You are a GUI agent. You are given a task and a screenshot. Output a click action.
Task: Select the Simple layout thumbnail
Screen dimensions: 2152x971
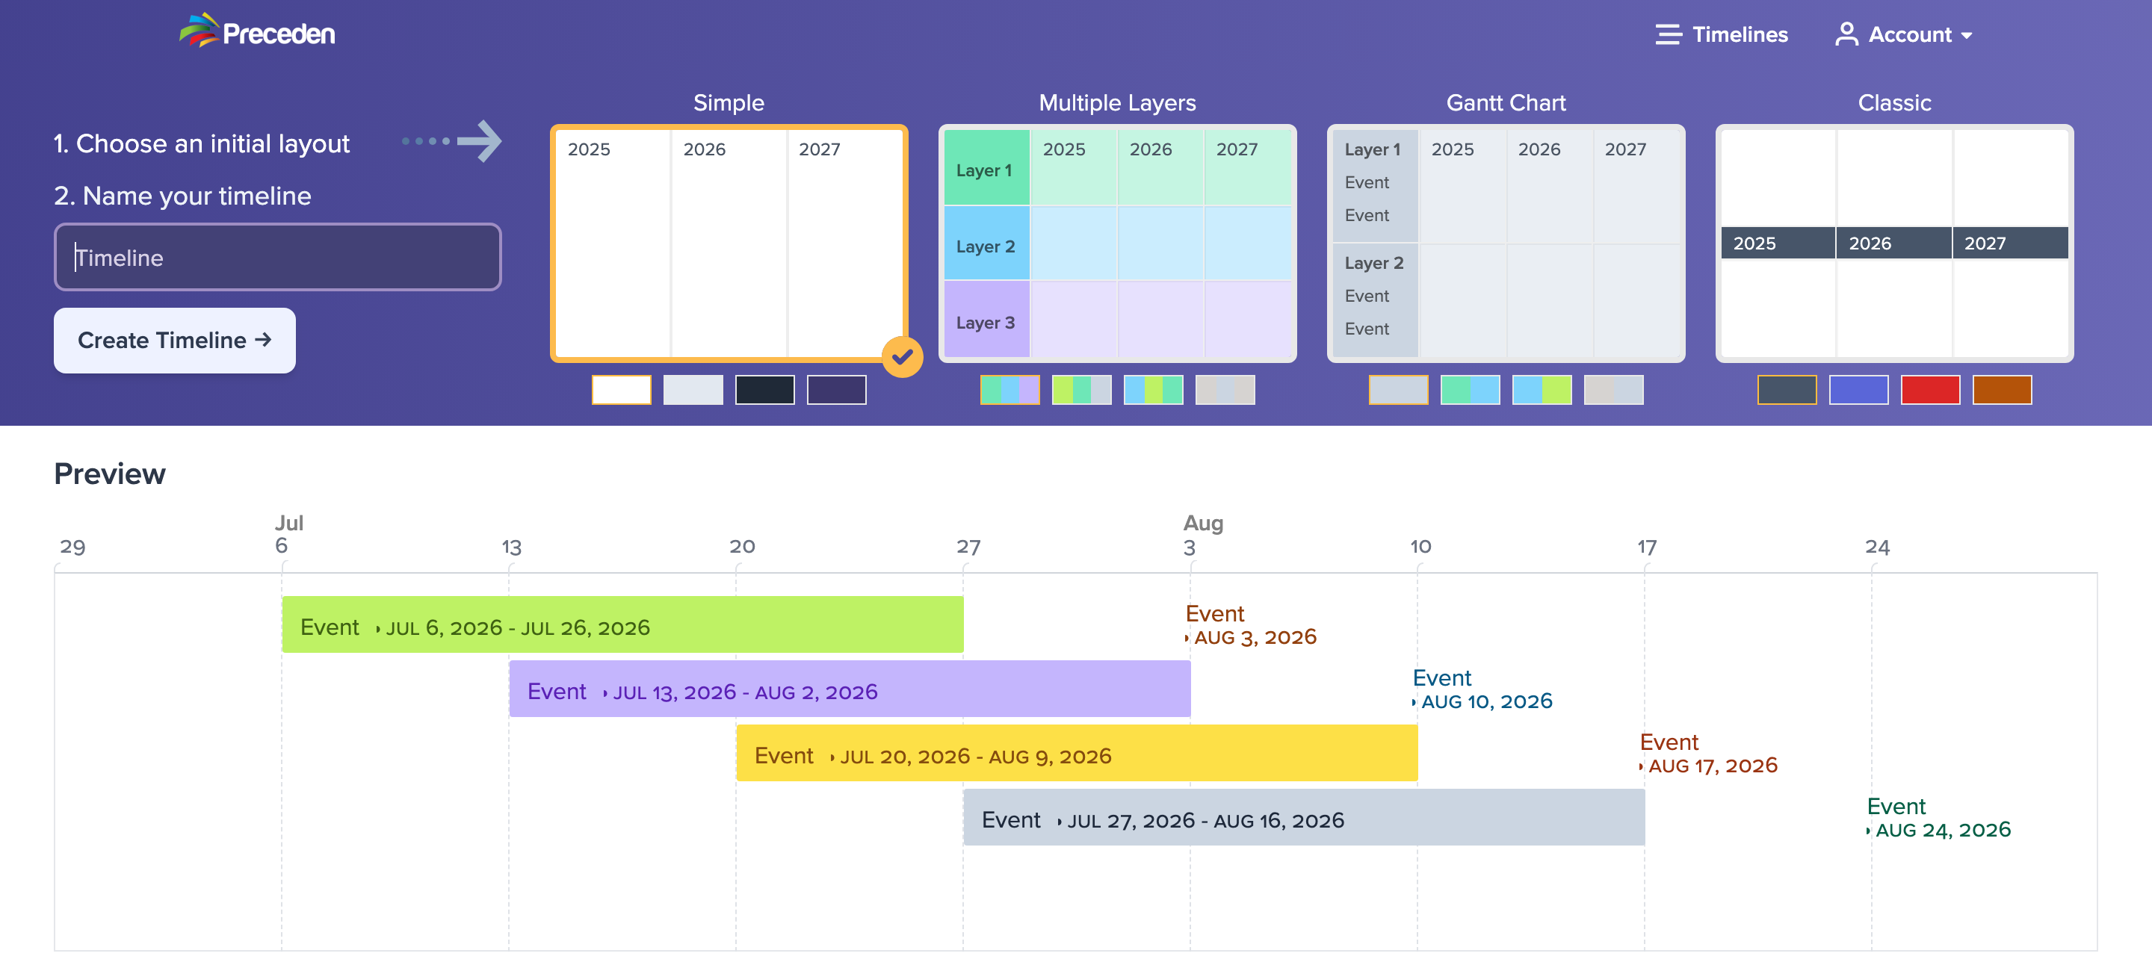(729, 243)
